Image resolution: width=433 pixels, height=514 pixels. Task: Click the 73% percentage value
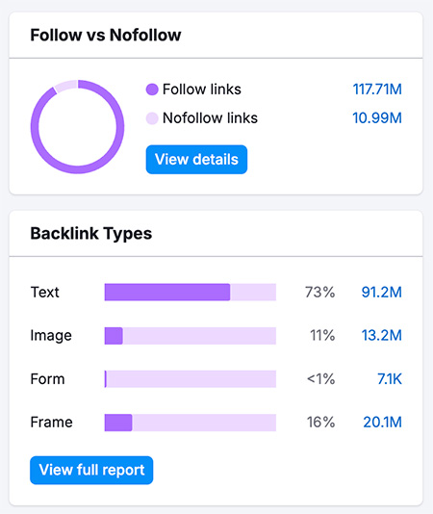pyautogui.click(x=319, y=292)
